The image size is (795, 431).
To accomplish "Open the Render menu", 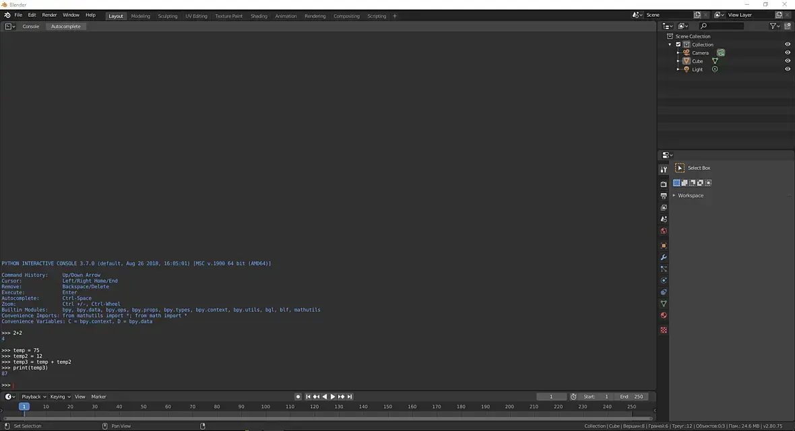I will click(x=49, y=15).
